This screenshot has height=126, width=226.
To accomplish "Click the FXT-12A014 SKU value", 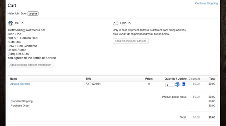I will pyautogui.click(x=93, y=84).
